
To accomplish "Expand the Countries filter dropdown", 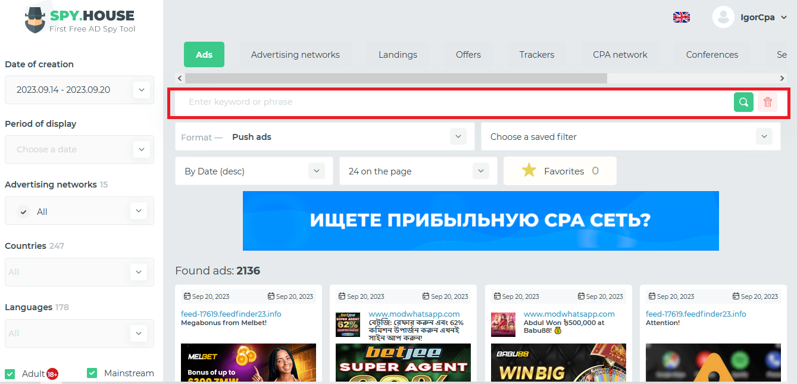I will click(139, 272).
